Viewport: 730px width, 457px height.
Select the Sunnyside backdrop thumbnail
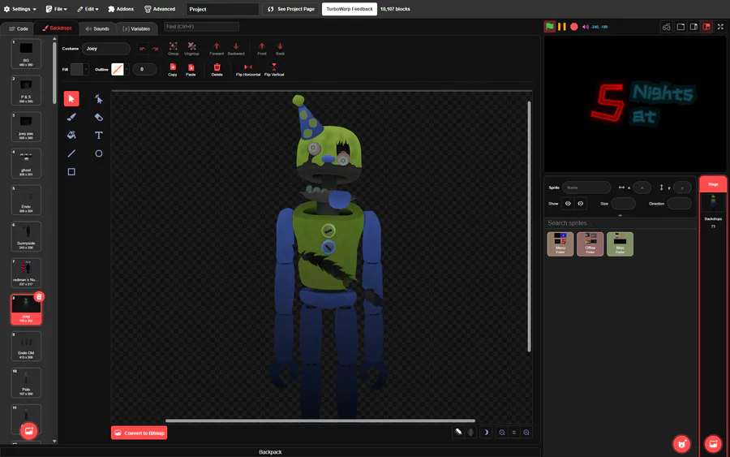(x=26, y=236)
